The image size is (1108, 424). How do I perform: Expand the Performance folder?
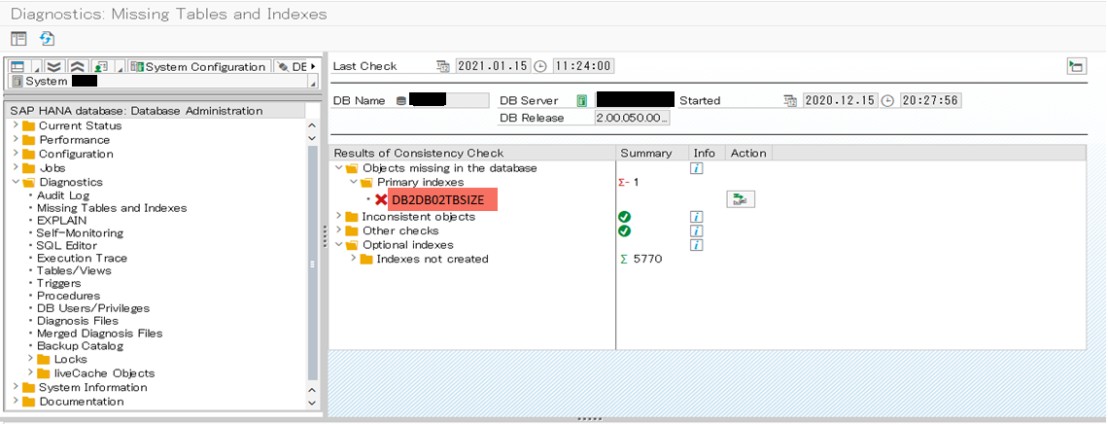point(16,139)
